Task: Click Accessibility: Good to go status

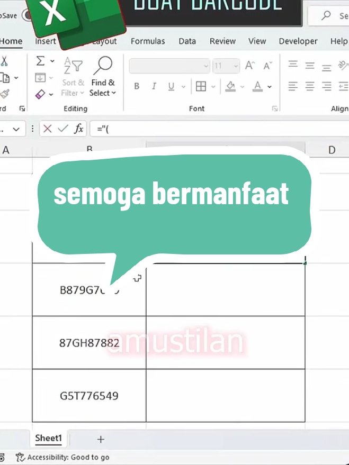Action: pos(62,457)
